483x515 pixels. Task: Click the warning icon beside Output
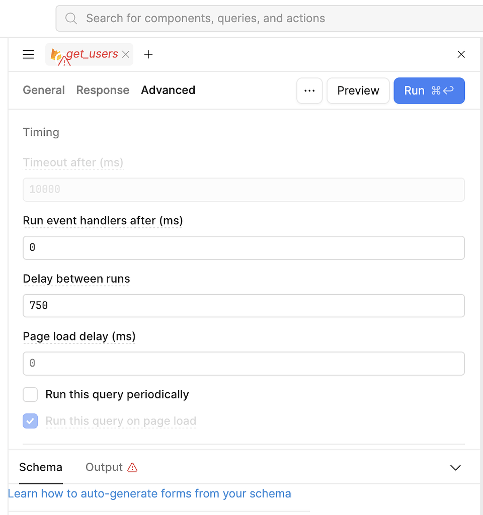pyautogui.click(x=133, y=467)
